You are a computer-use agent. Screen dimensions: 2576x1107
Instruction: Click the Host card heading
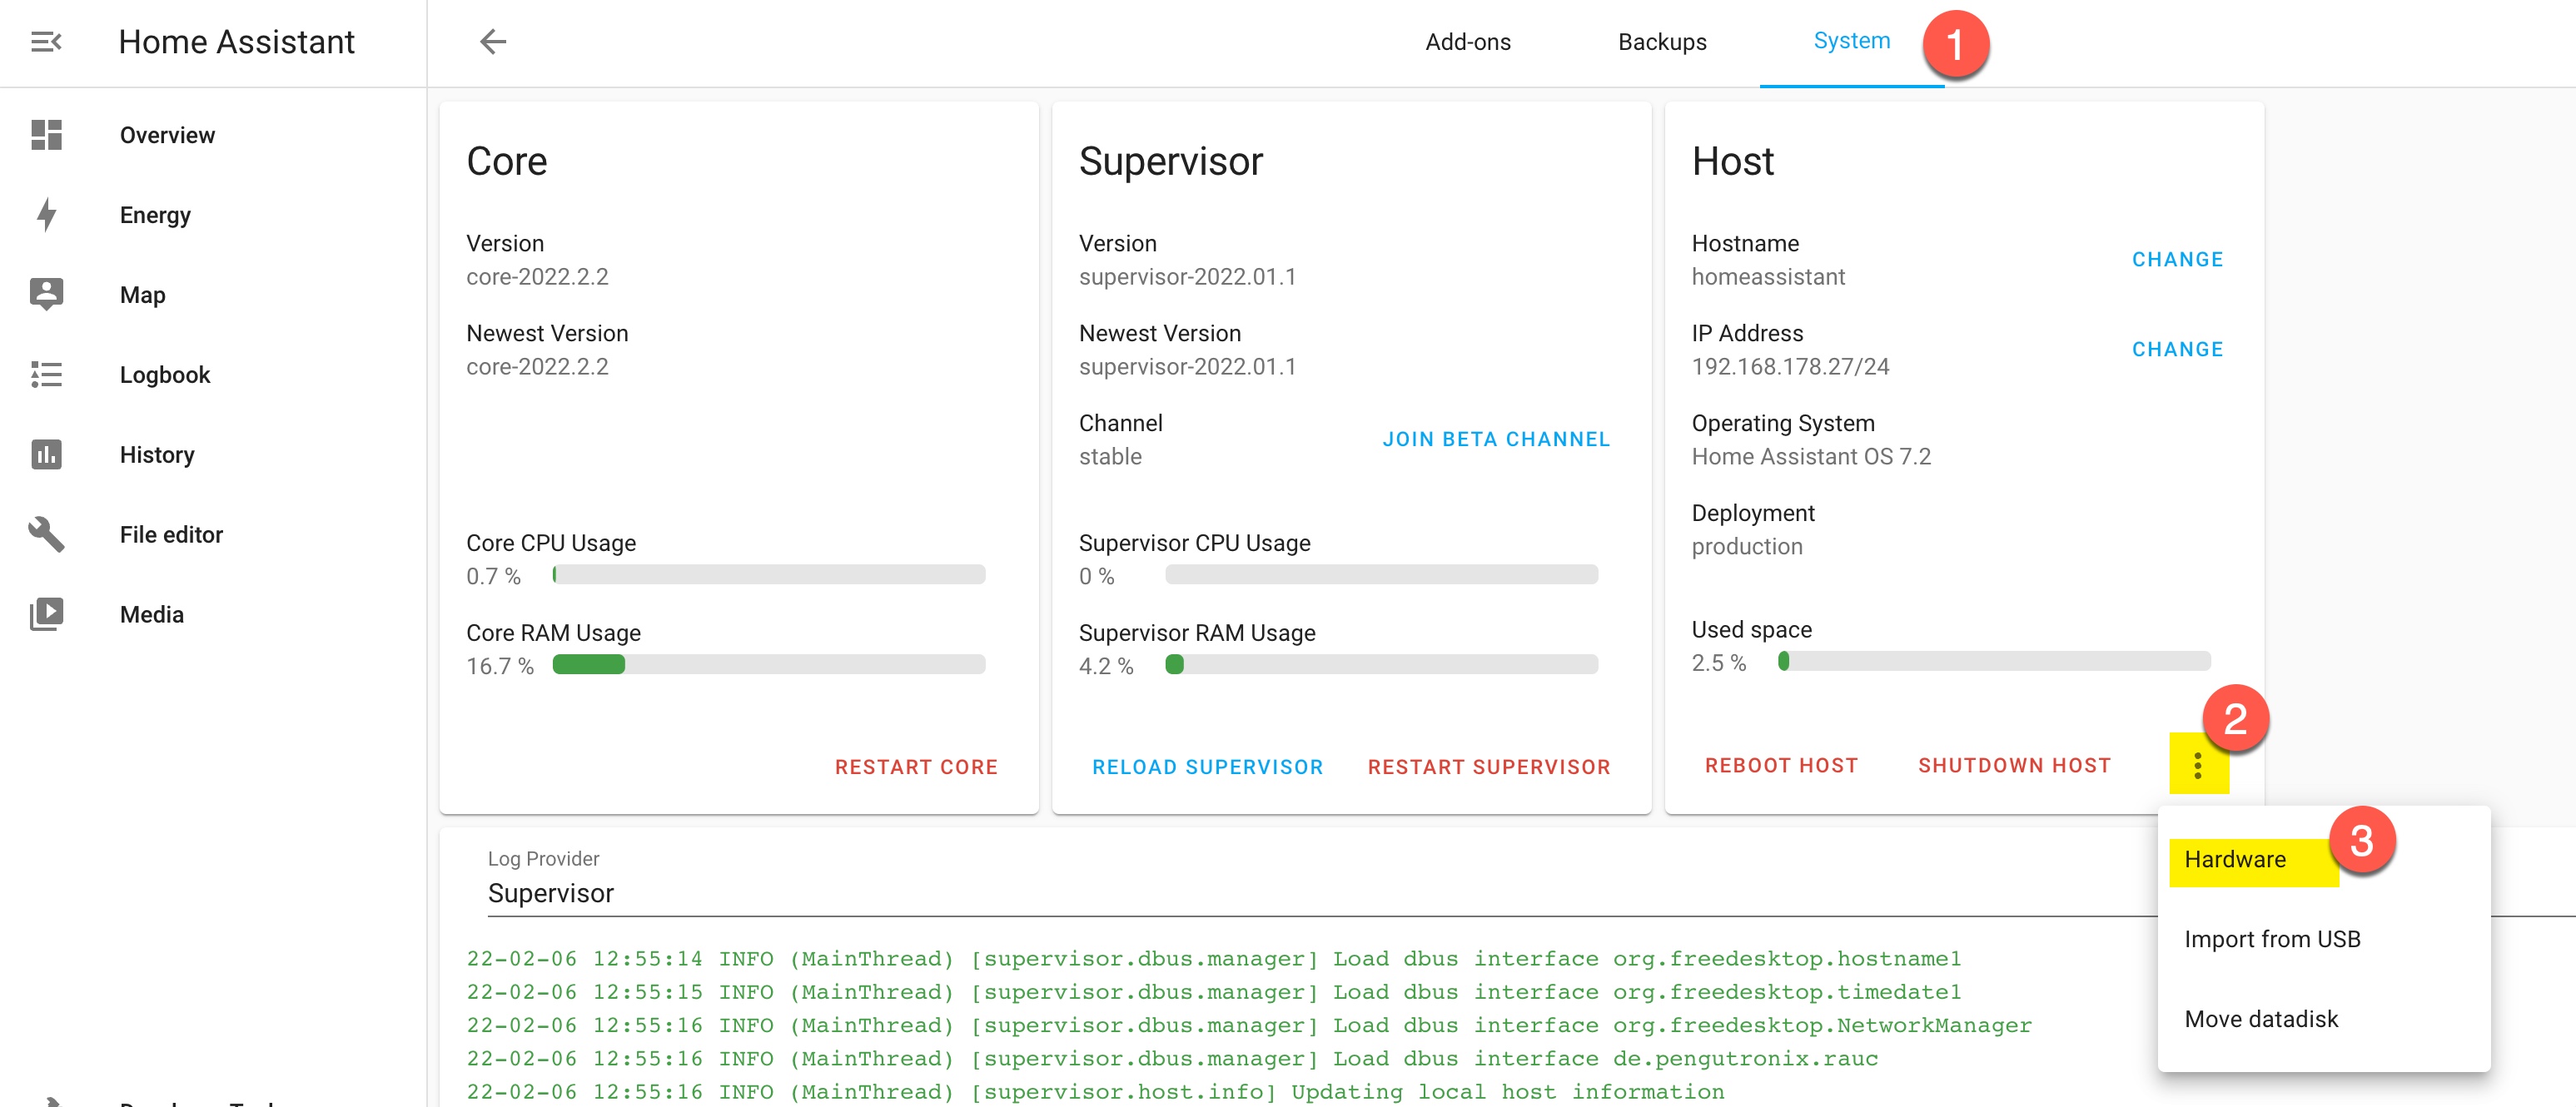(1732, 162)
